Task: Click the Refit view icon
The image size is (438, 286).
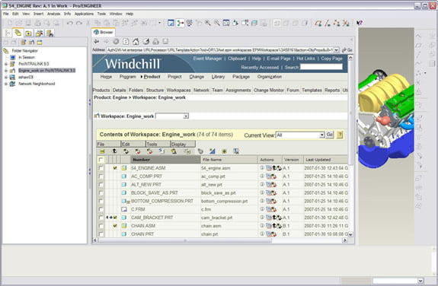Action: pyautogui.click(x=226, y=23)
